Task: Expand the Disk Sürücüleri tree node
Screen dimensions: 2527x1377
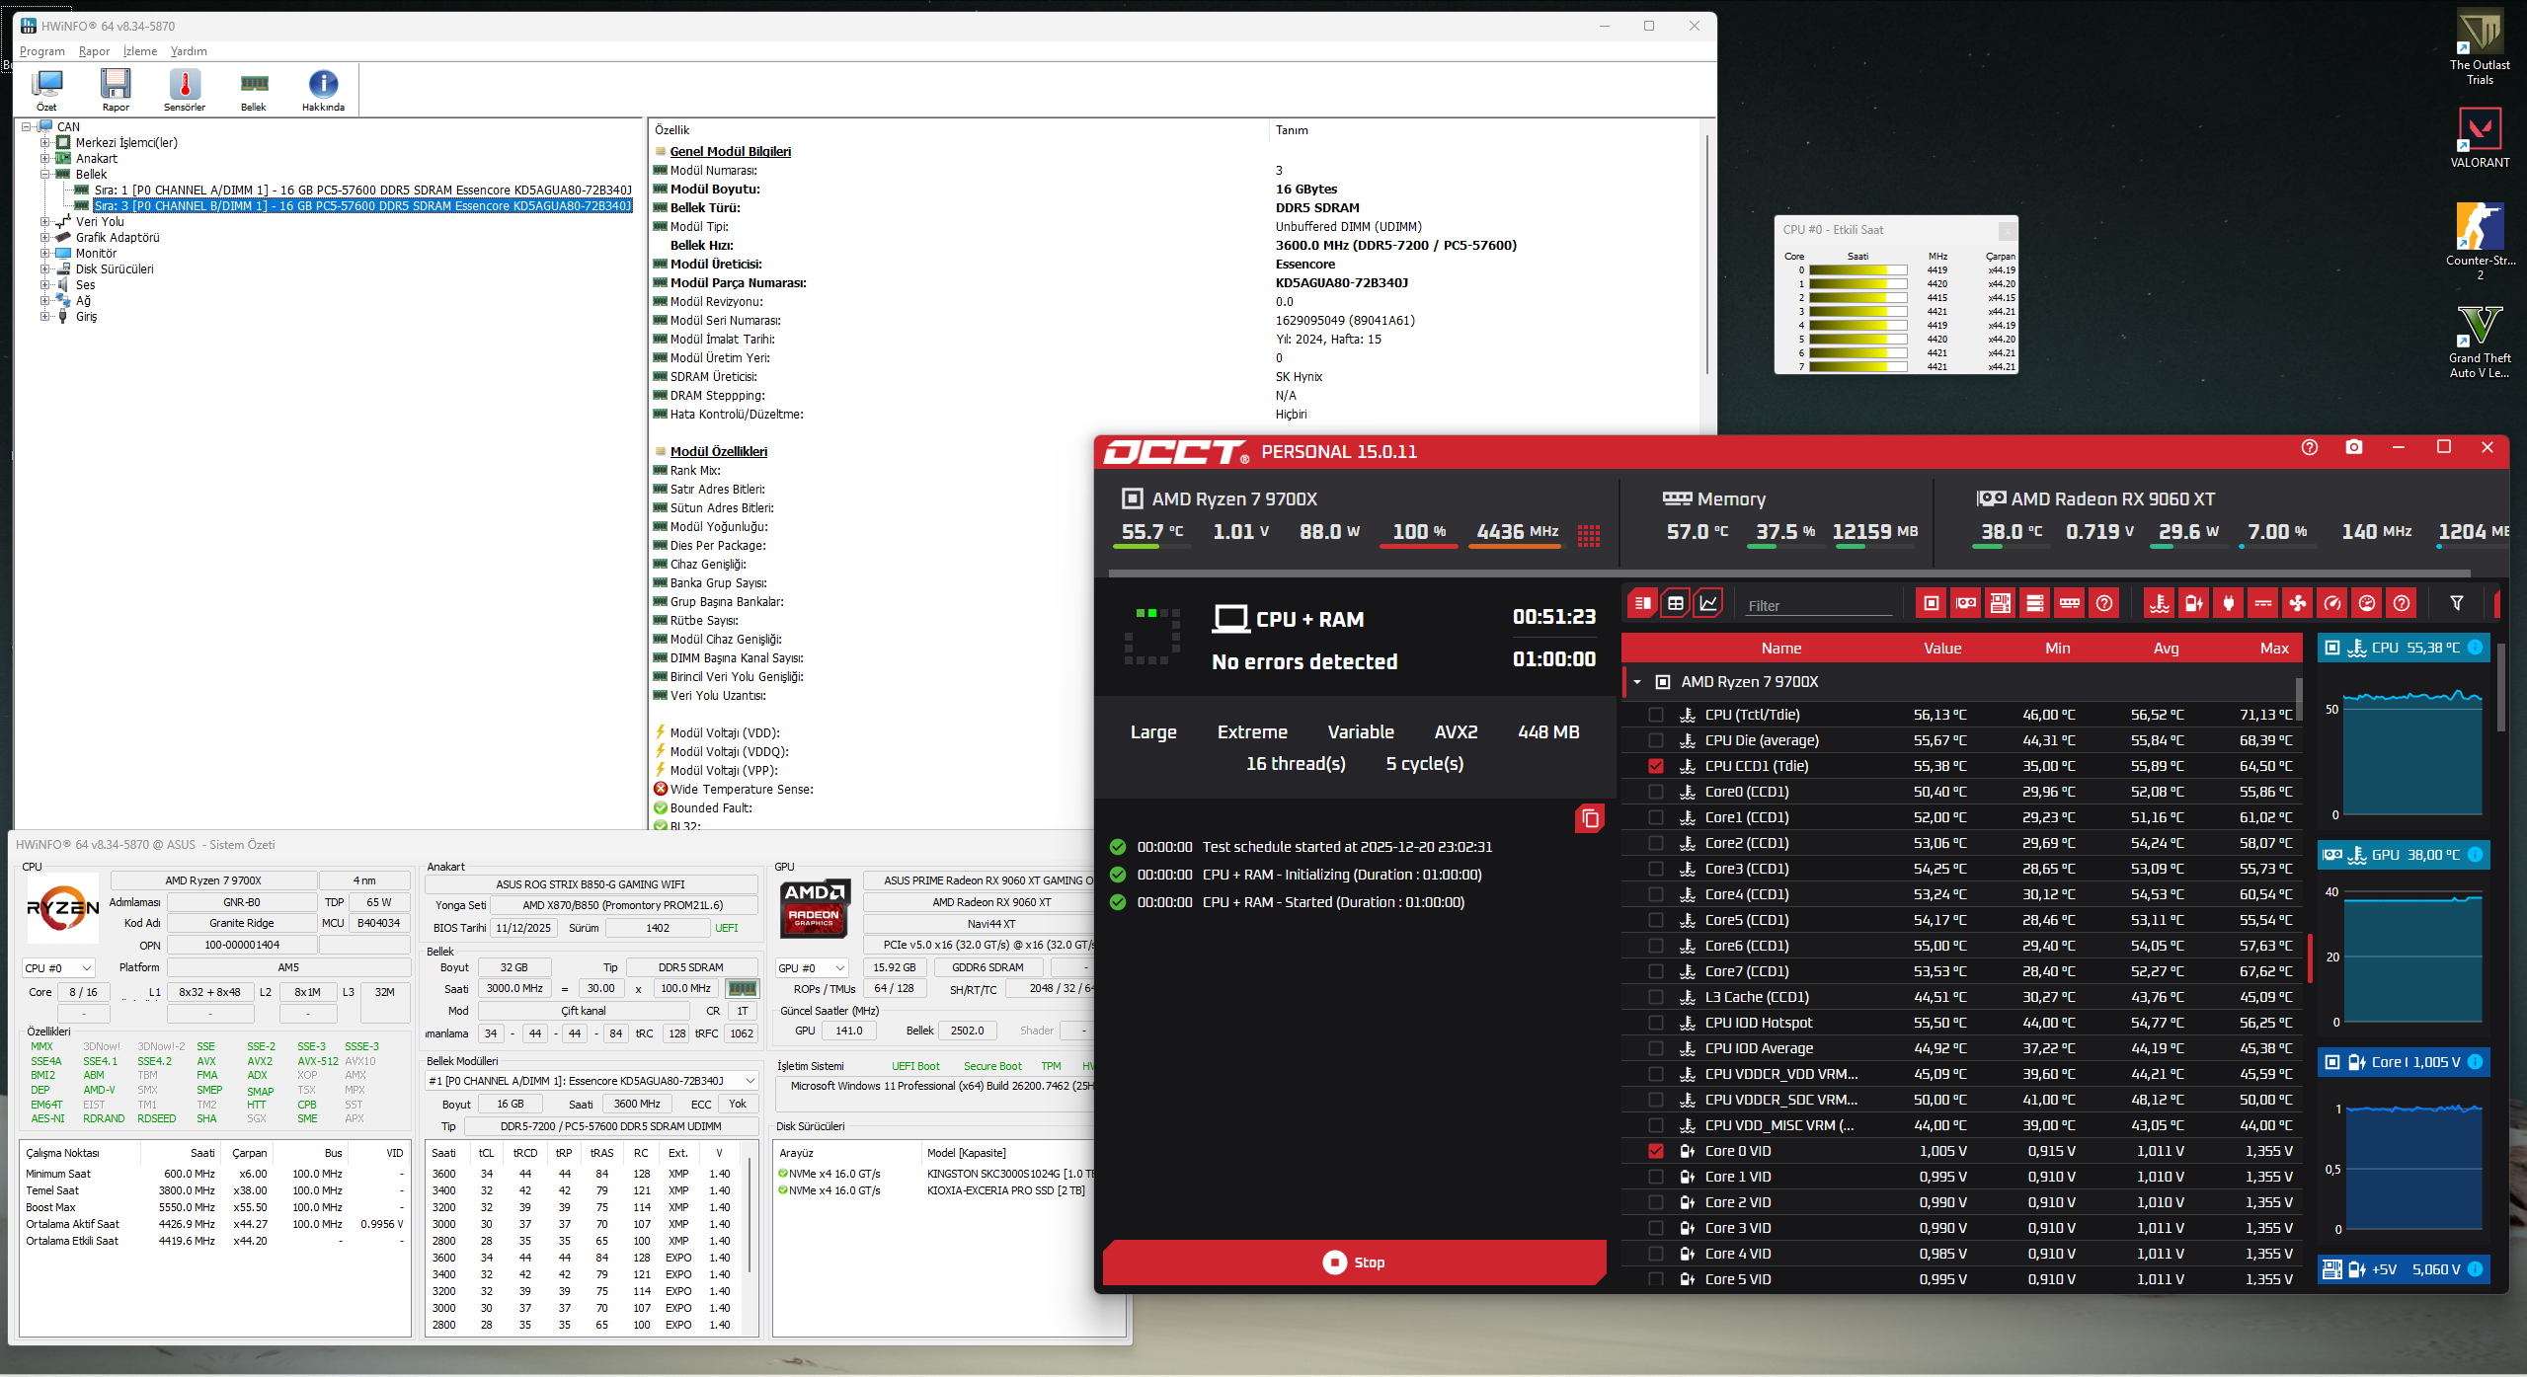Action: pyautogui.click(x=44, y=269)
